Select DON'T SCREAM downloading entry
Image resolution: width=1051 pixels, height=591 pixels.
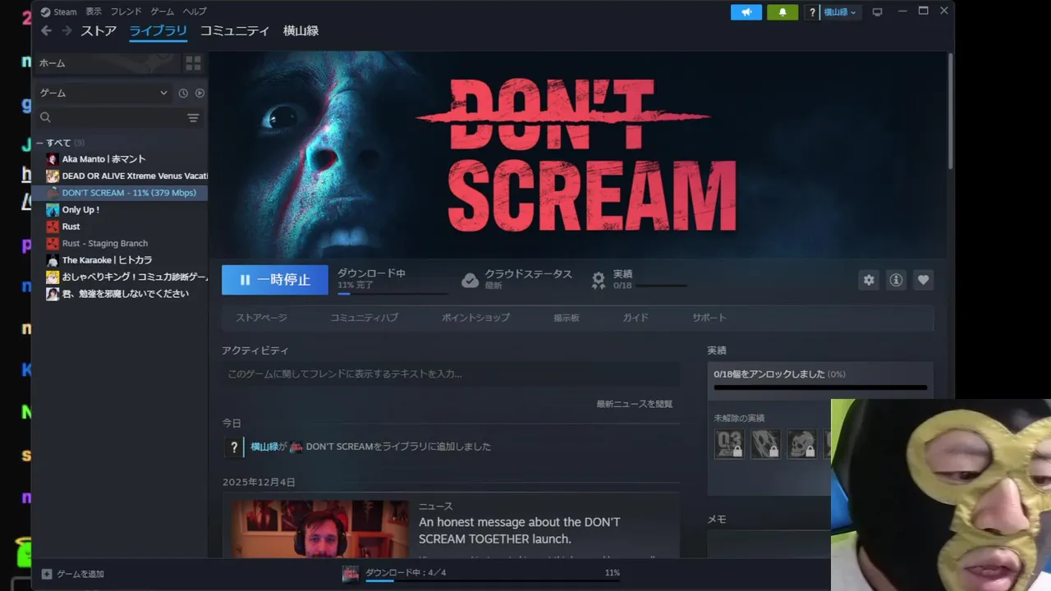[x=120, y=193]
